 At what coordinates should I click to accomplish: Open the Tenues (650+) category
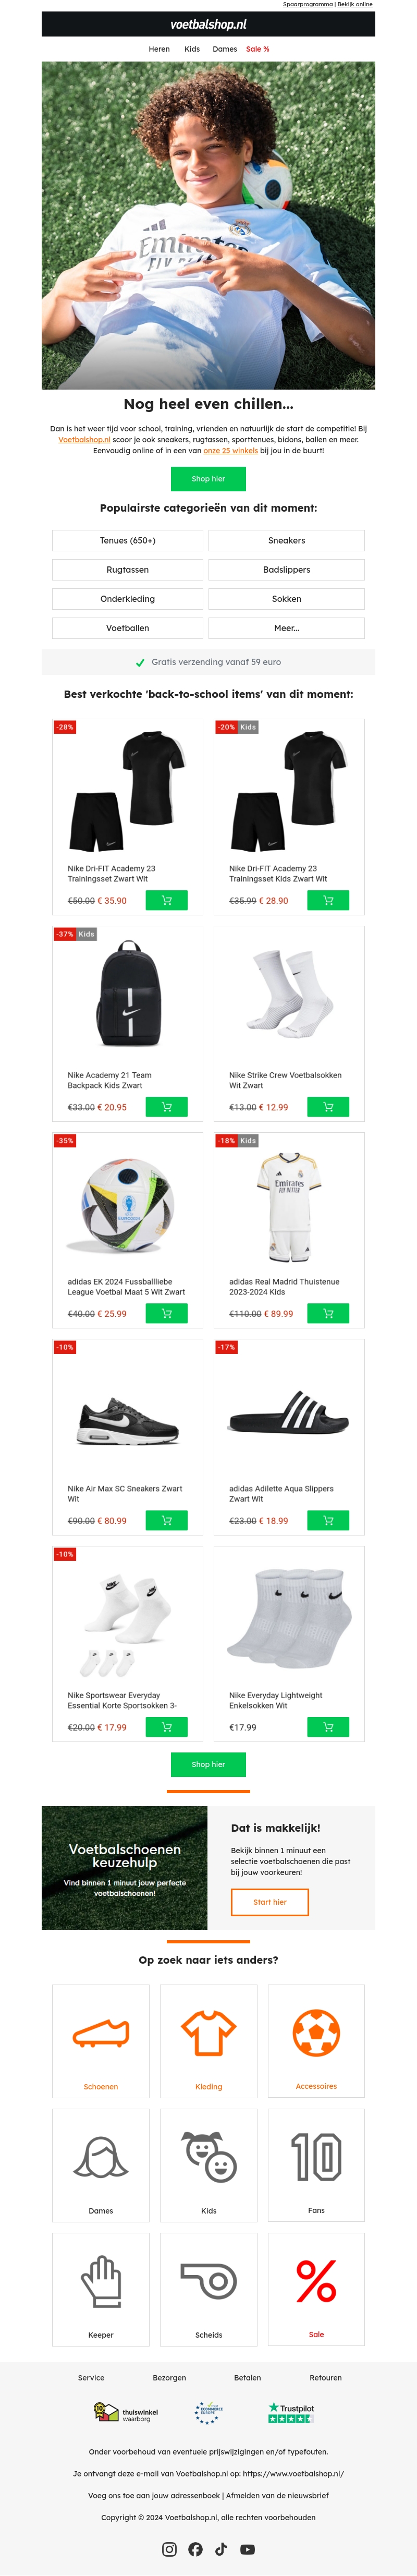click(128, 540)
